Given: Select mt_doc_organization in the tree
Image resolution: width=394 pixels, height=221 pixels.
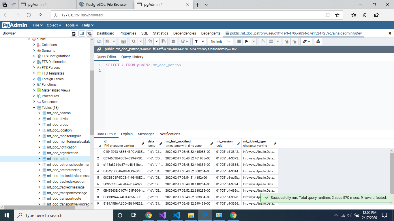Looking at the screenshot, I should click(62, 153).
